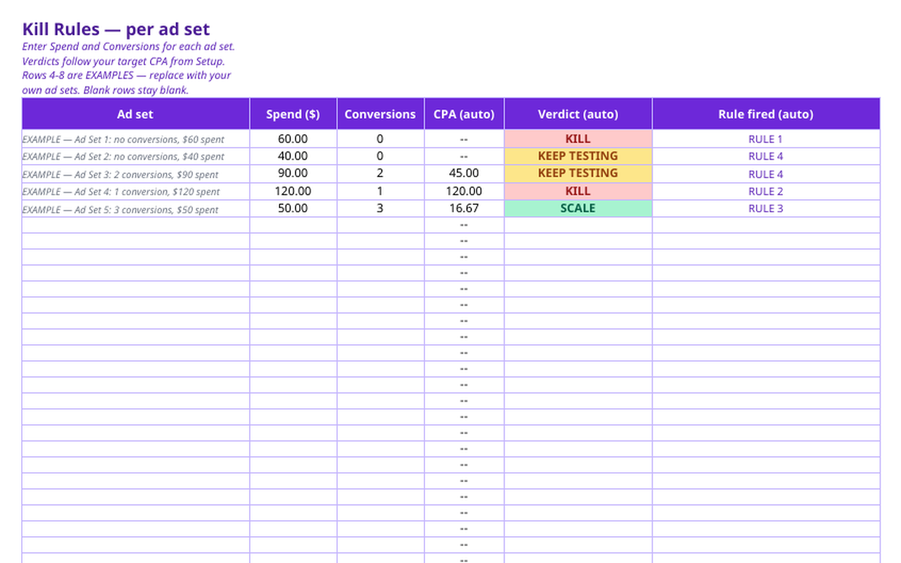
Task: Click the 'RULE 1' cell
Action: pos(766,139)
